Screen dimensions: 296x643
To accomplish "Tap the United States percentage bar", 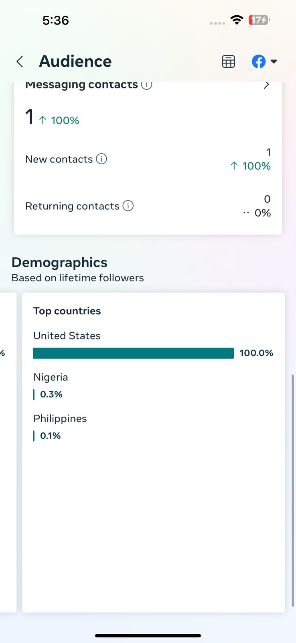I will [x=133, y=353].
